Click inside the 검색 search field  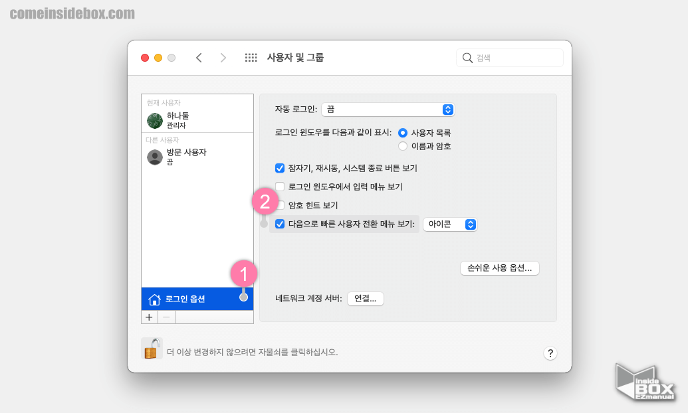[x=510, y=58]
